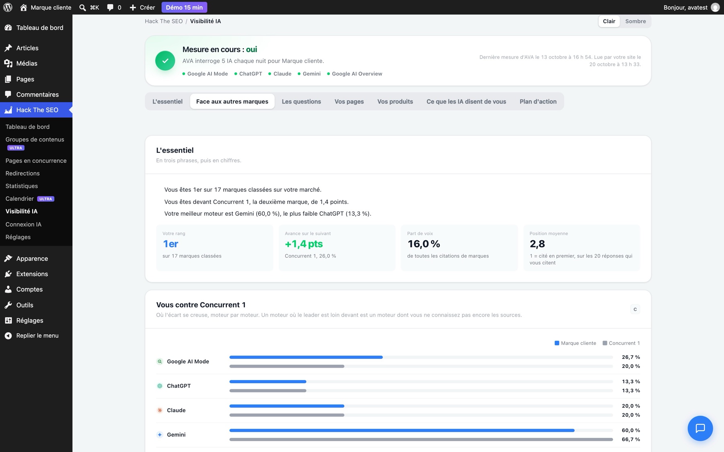Click the plus Créer icon
Image resolution: width=724 pixels, height=452 pixels.
133,7
